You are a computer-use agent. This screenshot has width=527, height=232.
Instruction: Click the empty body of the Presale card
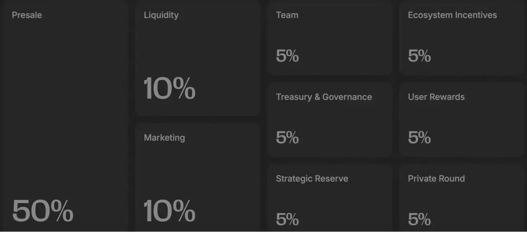[66, 107]
